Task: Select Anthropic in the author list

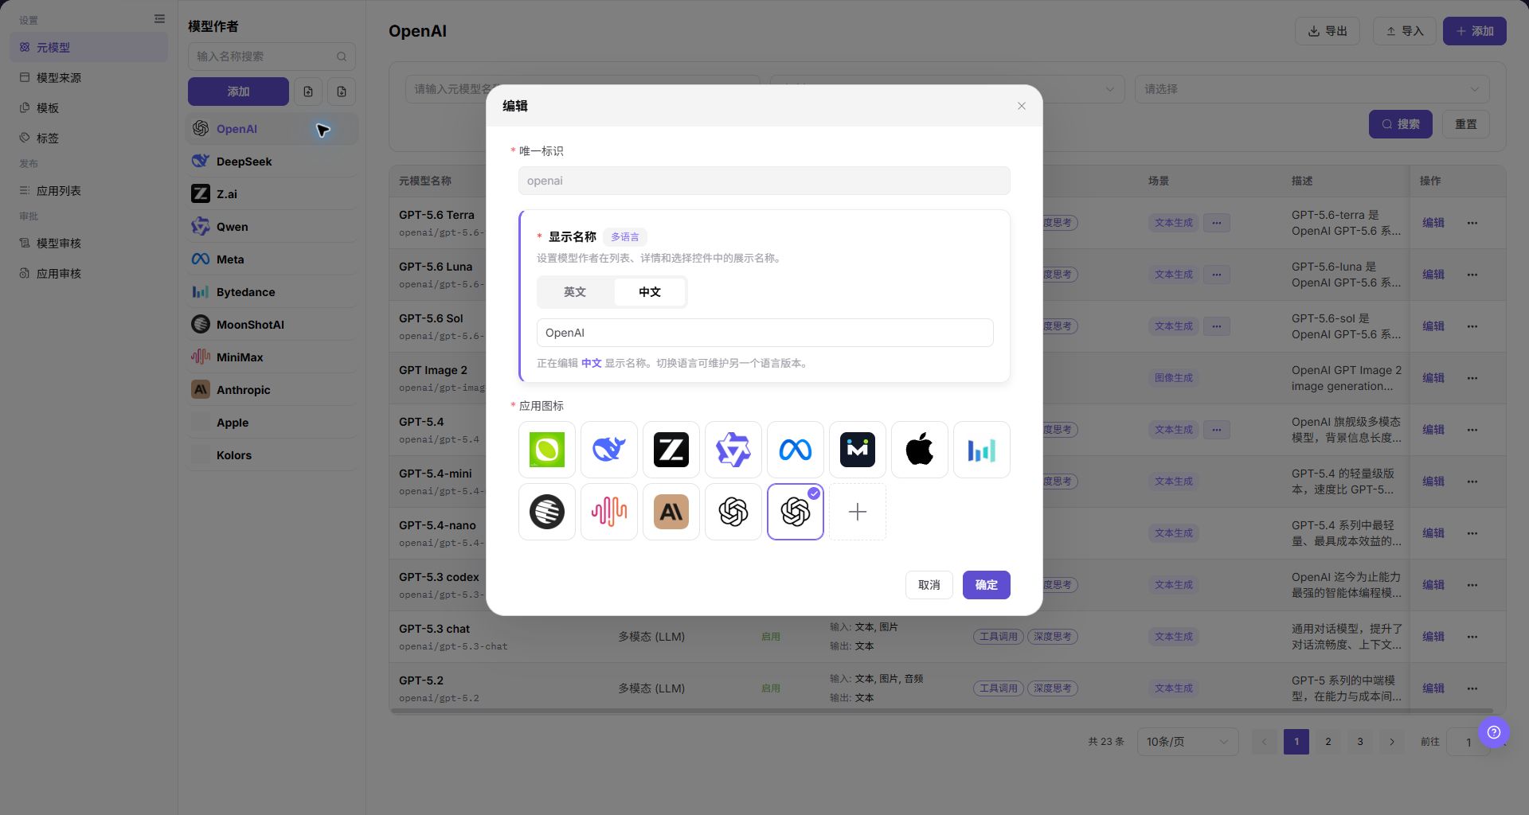Action: pyautogui.click(x=272, y=390)
